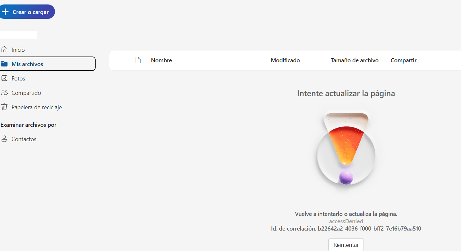This screenshot has height=251, width=461.
Task: Select Mis archivos in sidebar
Action: coord(48,64)
